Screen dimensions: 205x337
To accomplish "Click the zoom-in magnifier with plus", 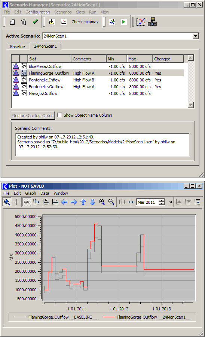I will (x=102, y=202).
